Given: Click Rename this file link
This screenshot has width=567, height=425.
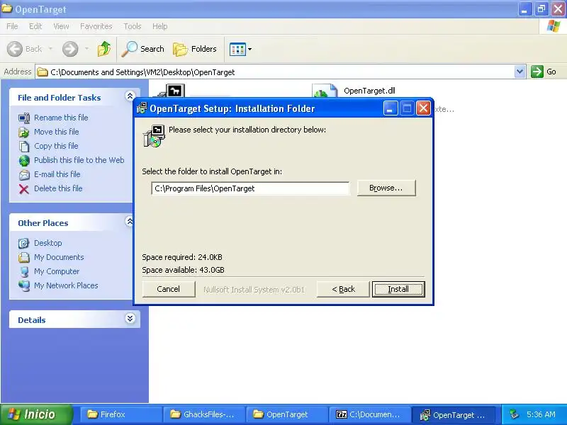Looking at the screenshot, I should point(61,118).
